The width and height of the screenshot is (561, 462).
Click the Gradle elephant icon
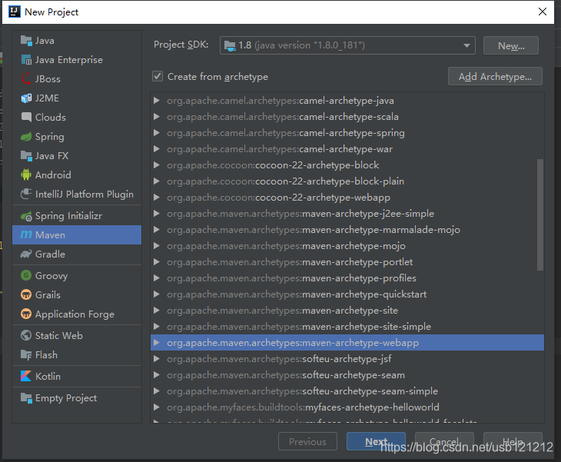26,254
